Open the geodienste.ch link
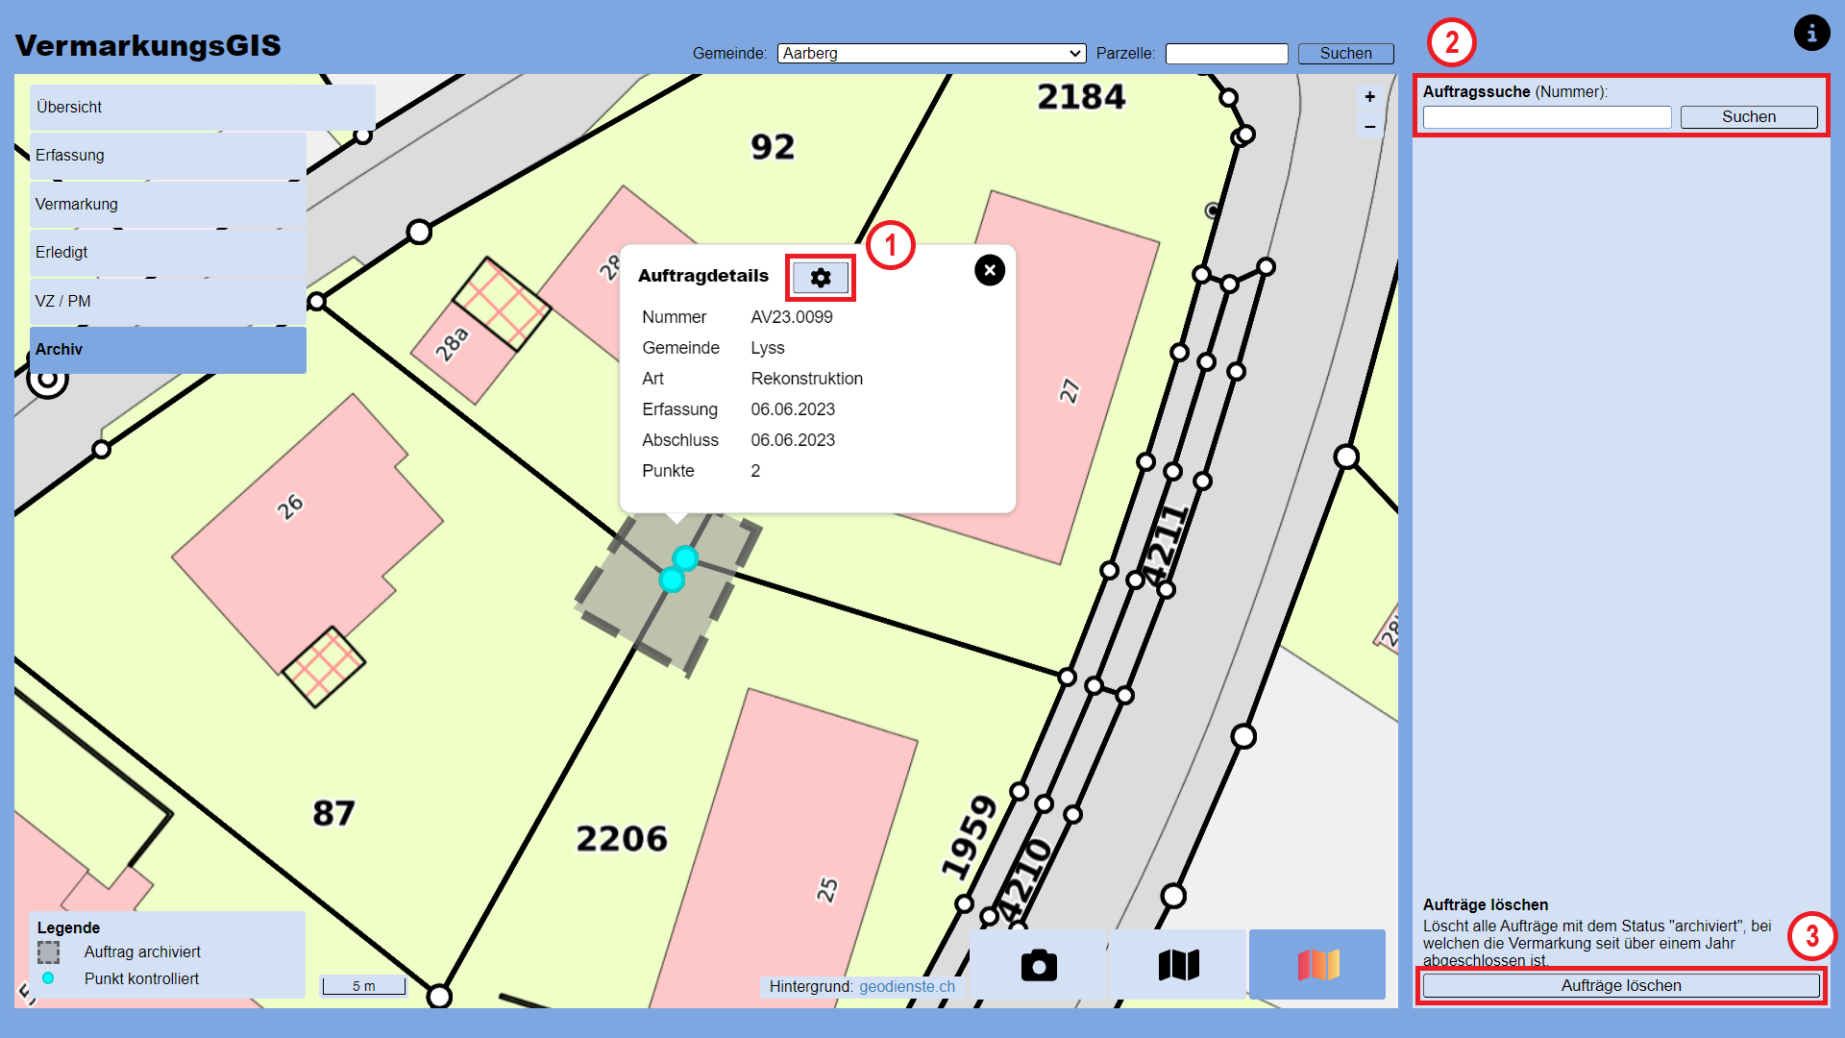The image size is (1845, 1038). pyautogui.click(x=907, y=986)
